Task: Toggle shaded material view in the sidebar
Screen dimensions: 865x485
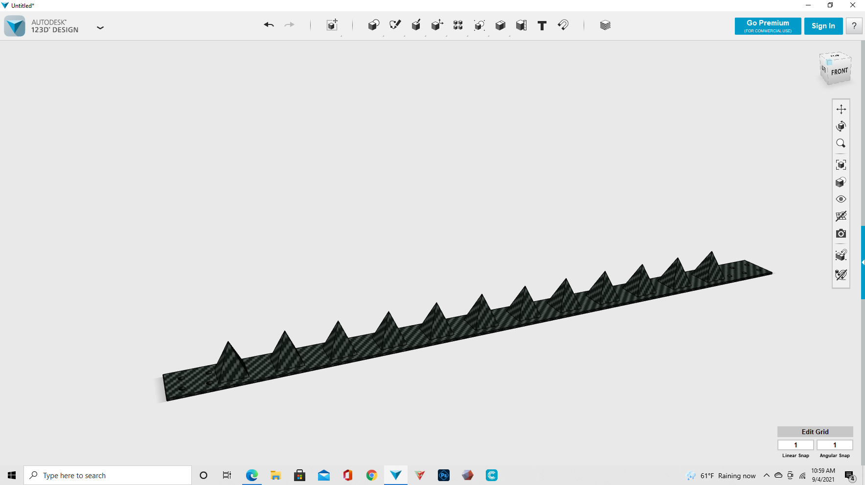Action: click(x=841, y=181)
